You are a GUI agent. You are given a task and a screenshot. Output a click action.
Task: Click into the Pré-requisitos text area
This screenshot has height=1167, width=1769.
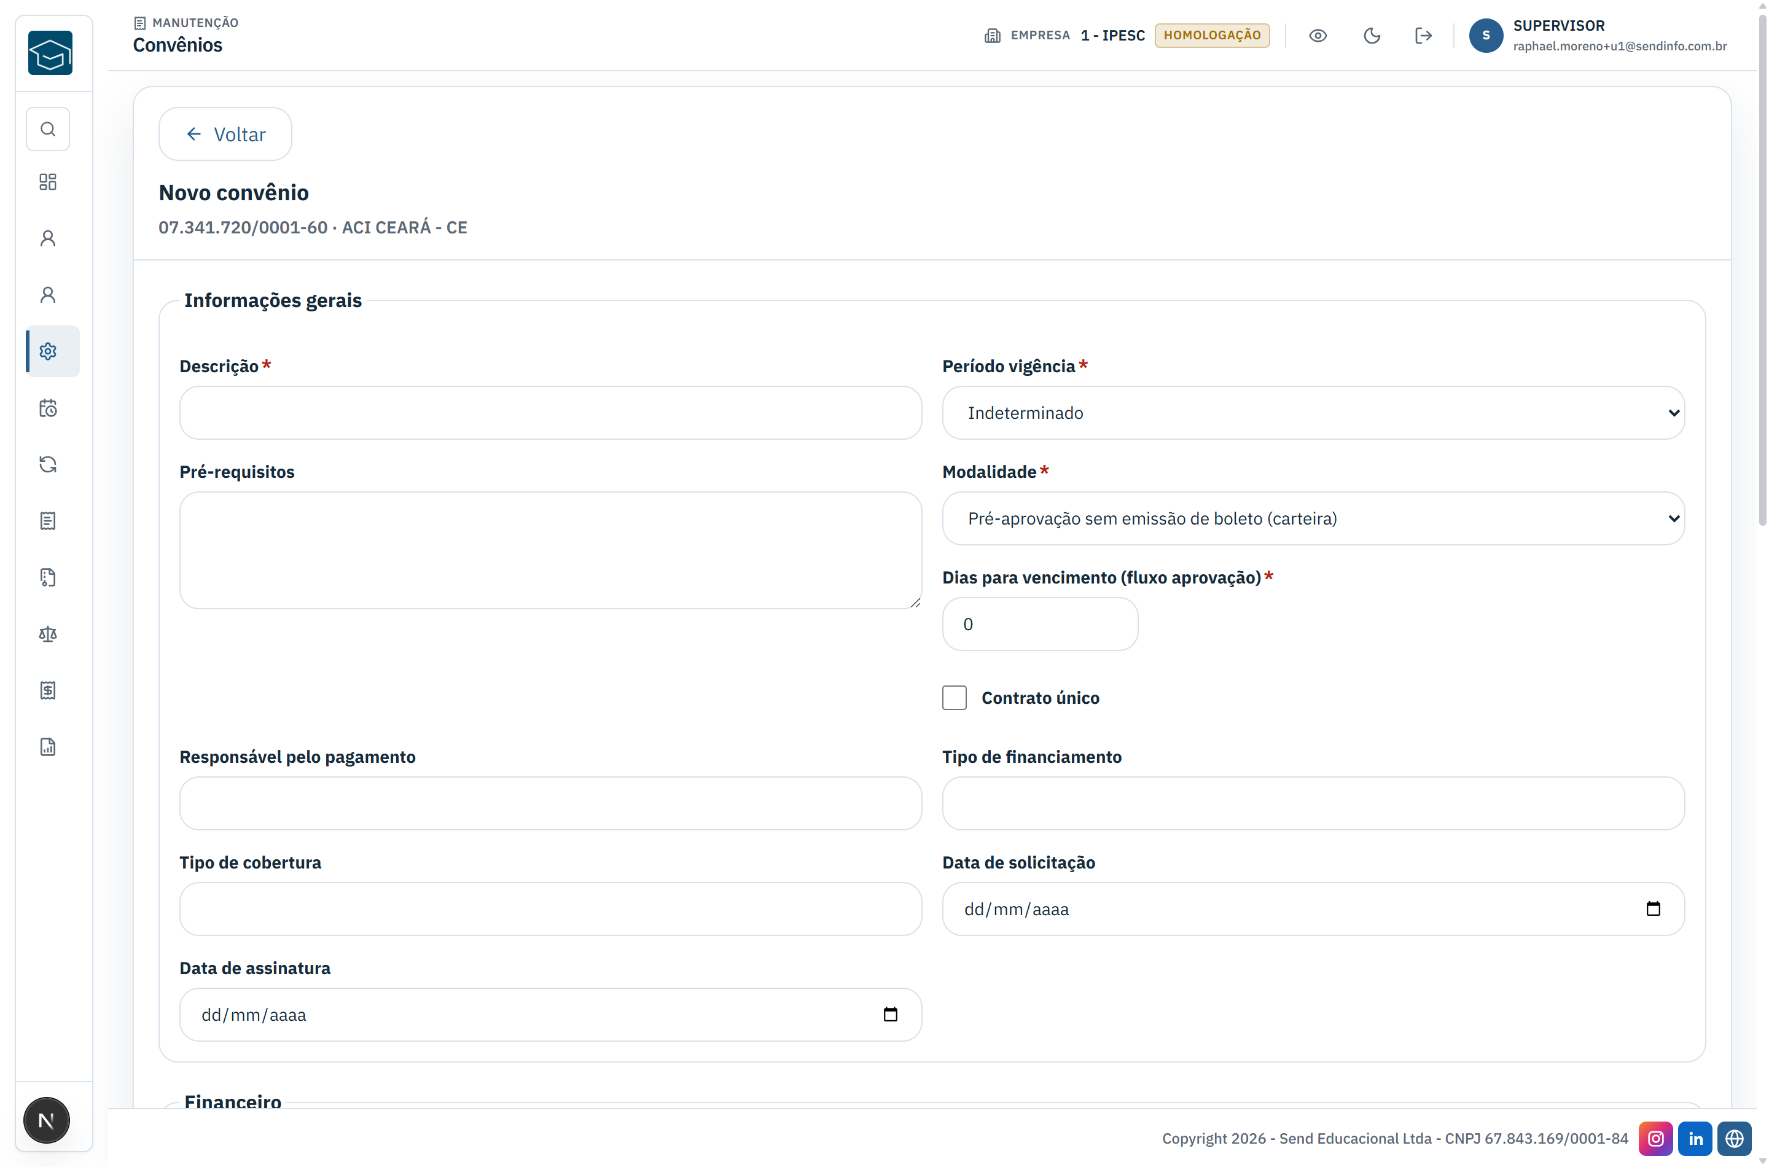[x=550, y=551]
